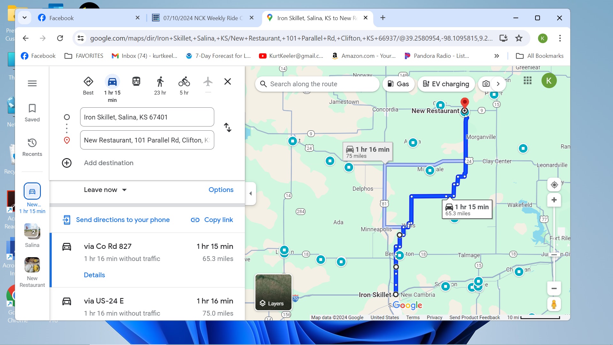Select the Walking travel mode icon
This screenshot has height=345, width=613.
pyautogui.click(x=160, y=82)
